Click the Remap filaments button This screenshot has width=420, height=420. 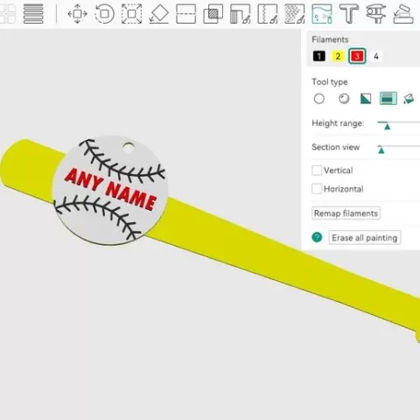(x=346, y=213)
